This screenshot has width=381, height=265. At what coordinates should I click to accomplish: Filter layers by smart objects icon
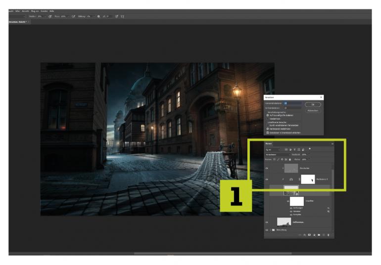[303, 150]
